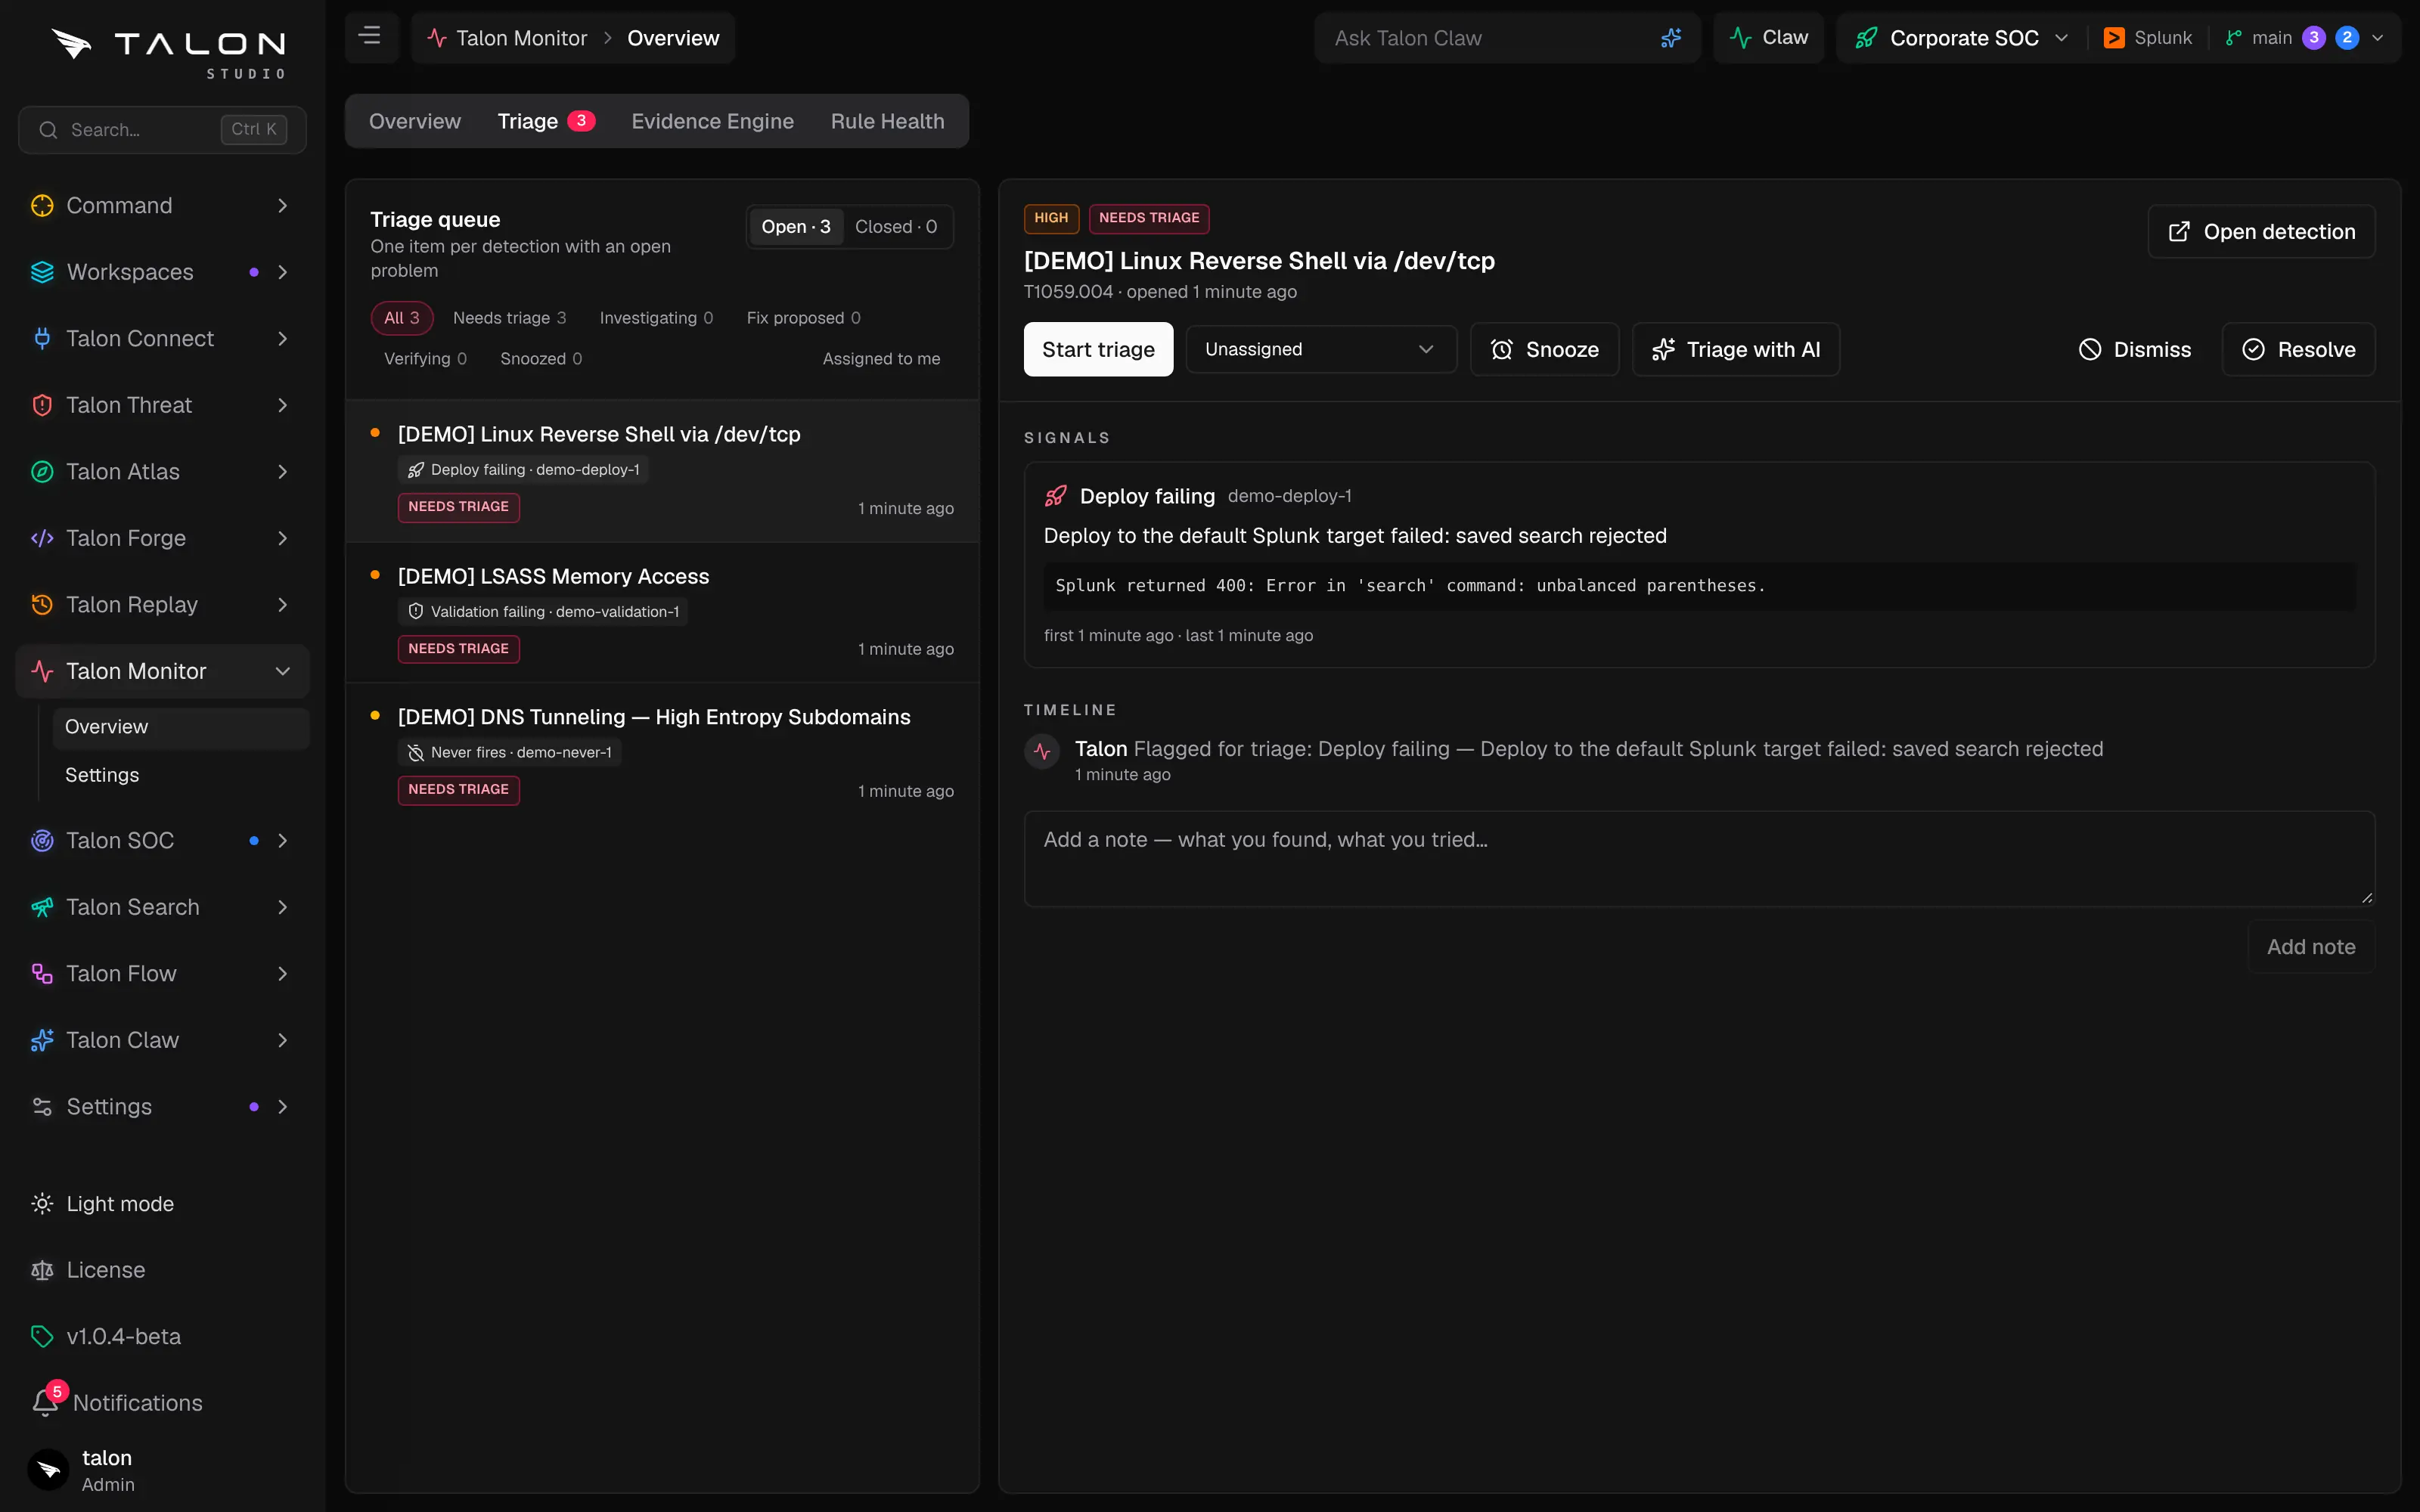Click the Open detection button
This screenshot has width=2420, height=1512.
2261,232
